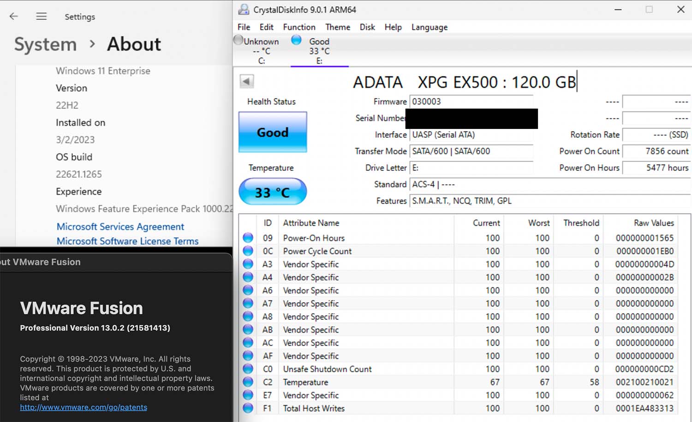This screenshot has height=422, width=692.
Task: Click the ID column header
Action: (268, 223)
